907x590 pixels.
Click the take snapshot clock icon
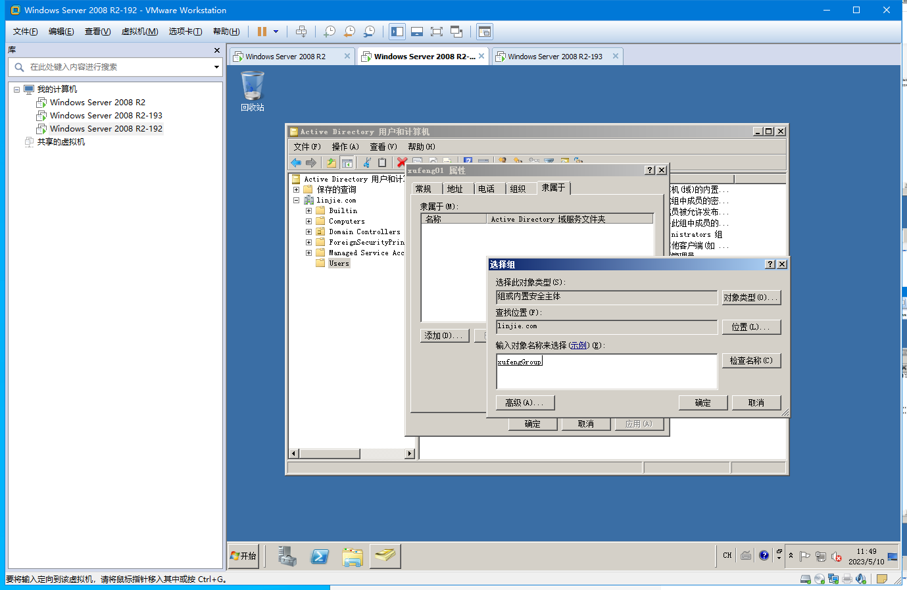pyautogui.click(x=330, y=32)
